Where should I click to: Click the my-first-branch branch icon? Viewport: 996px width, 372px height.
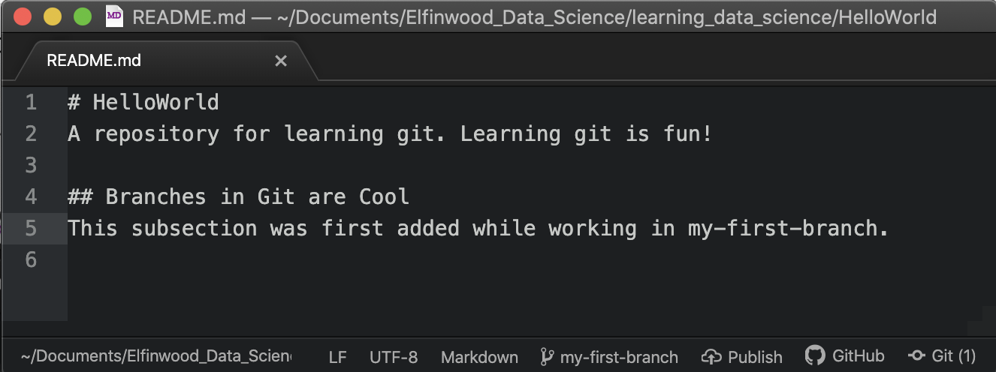[x=548, y=357]
